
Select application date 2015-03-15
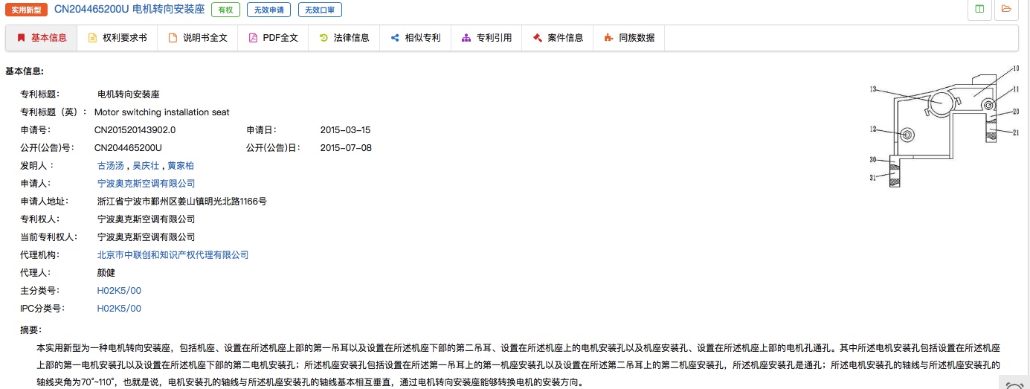[x=345, y=130]
